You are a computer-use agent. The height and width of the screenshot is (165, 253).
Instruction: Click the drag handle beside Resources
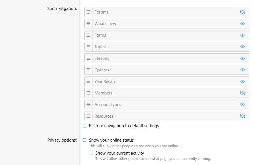point(88,116)
